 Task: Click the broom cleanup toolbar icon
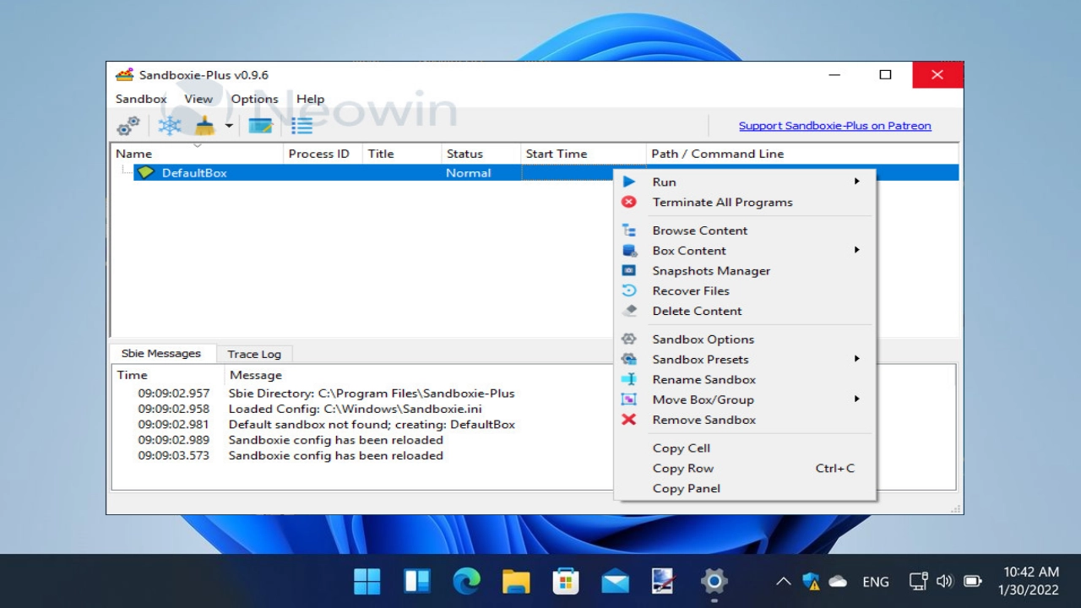coord(204,126)
